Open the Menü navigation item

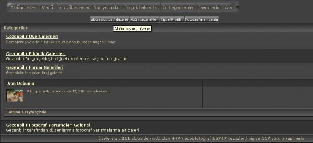coord(47,7)
